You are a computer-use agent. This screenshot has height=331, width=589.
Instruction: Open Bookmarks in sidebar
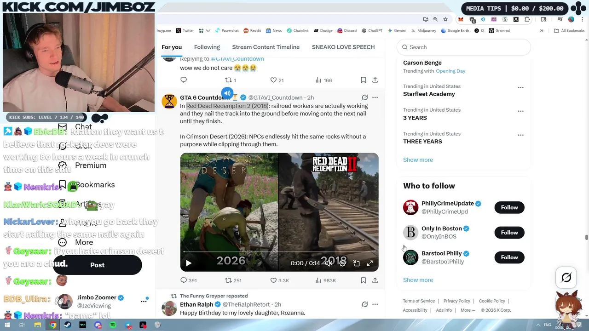(x=87, y=185)
